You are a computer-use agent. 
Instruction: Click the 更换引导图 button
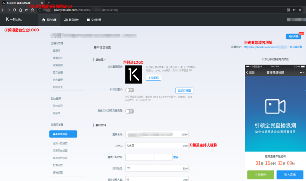point(184,90)
